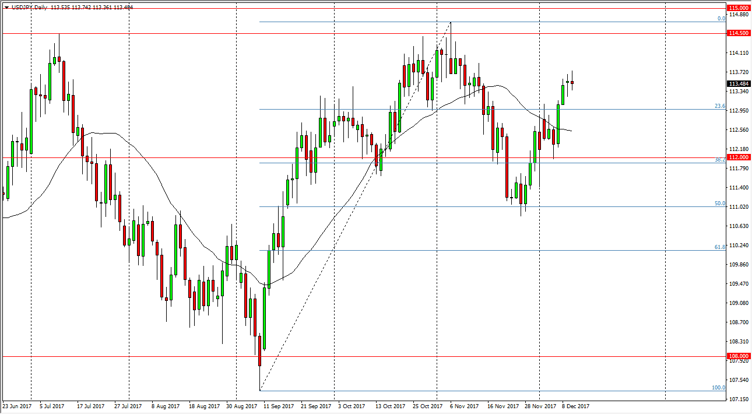Click the 8 Dec 2017 axis label
The image size is (752, 414).
(x=574, y=405)
